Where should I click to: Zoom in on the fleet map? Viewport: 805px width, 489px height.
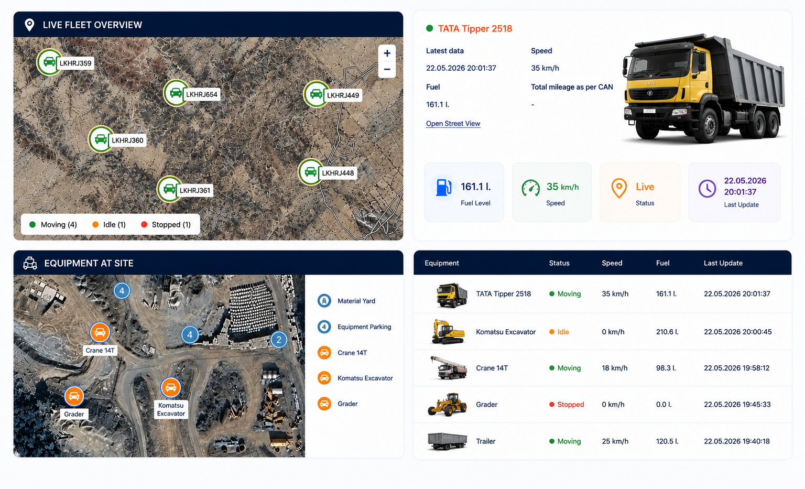coord(387,53)
